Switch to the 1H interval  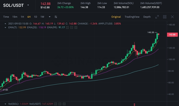[23, 17]
